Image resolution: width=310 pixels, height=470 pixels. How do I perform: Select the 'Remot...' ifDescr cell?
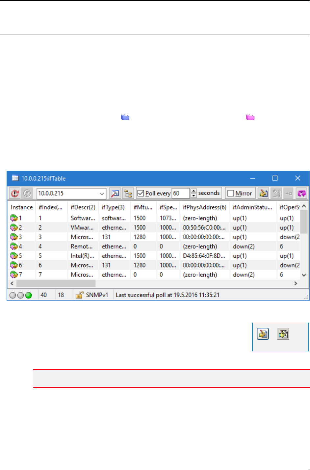coord(82,246)
